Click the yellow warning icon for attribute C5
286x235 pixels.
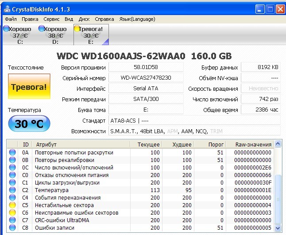pyautogui.click(x=12, y=205)
